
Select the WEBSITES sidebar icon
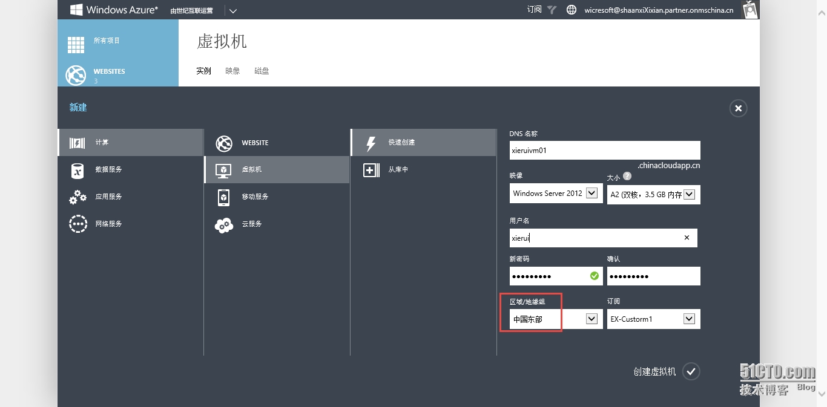pos(76,75)
